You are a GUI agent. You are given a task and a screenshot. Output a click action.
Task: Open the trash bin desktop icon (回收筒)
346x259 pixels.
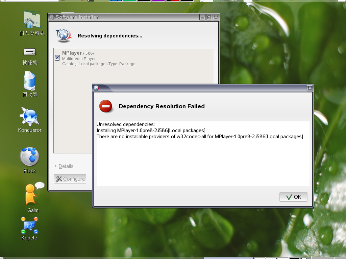(x=30, y=84)
